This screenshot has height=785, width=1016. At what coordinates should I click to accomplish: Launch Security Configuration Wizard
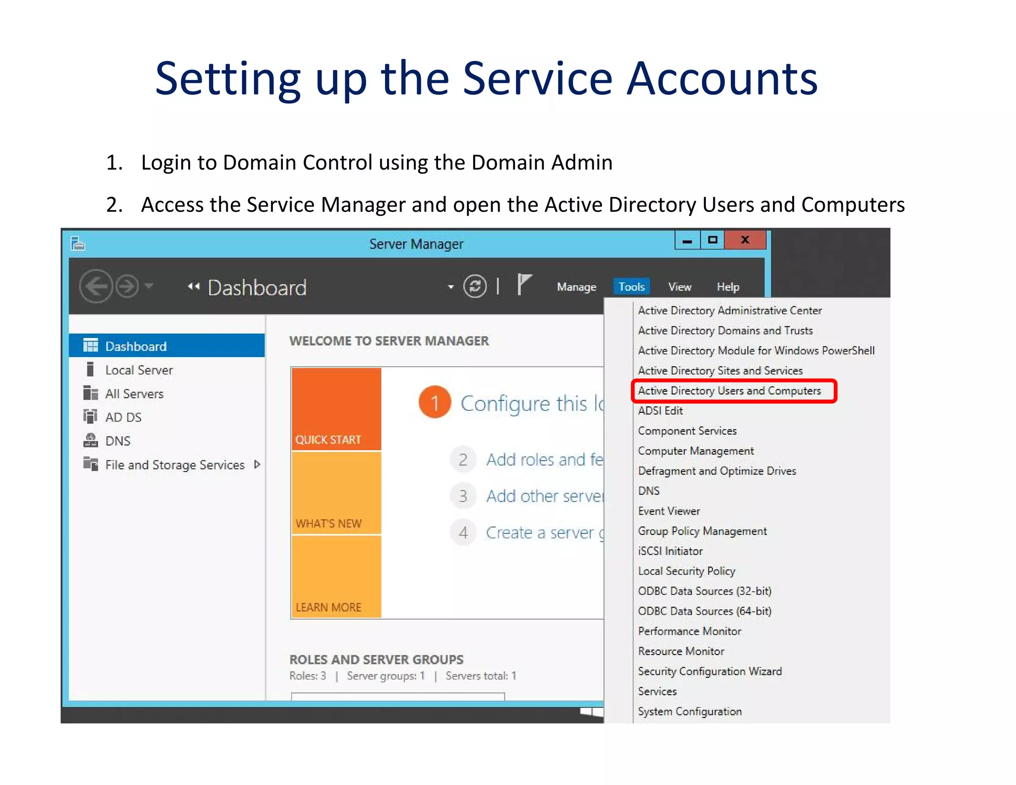click(710, 671)
